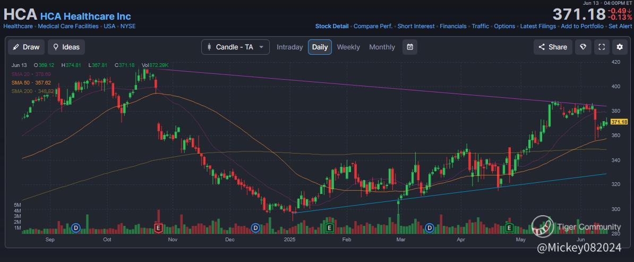
Task: Open the Financials page
Action: pos(453,26)
